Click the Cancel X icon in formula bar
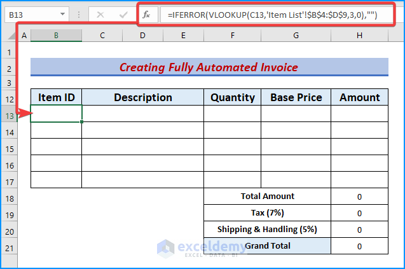 pyautogui.click(x=100, y=15)
